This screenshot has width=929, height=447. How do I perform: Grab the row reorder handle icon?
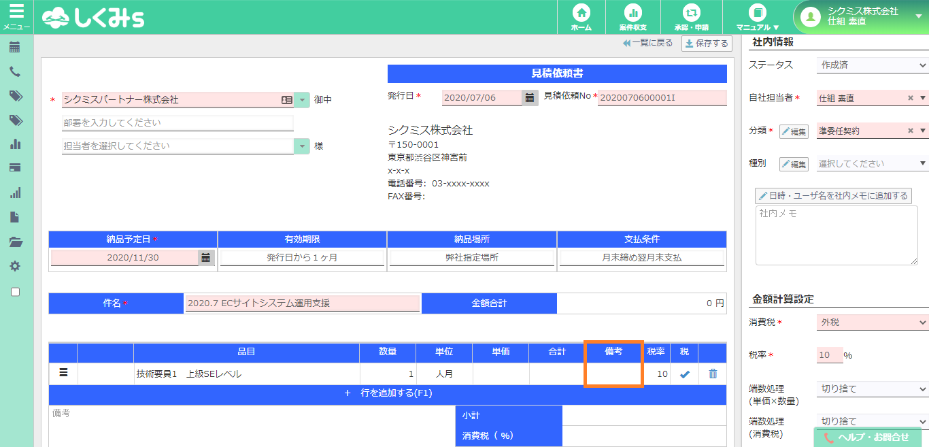click(64, 373)
